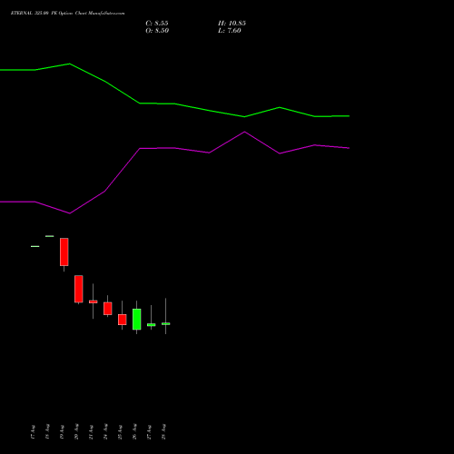Click the large red candle for 19 Aug
Viewport: 454px width, 454px height.
(x=64, y=252)
